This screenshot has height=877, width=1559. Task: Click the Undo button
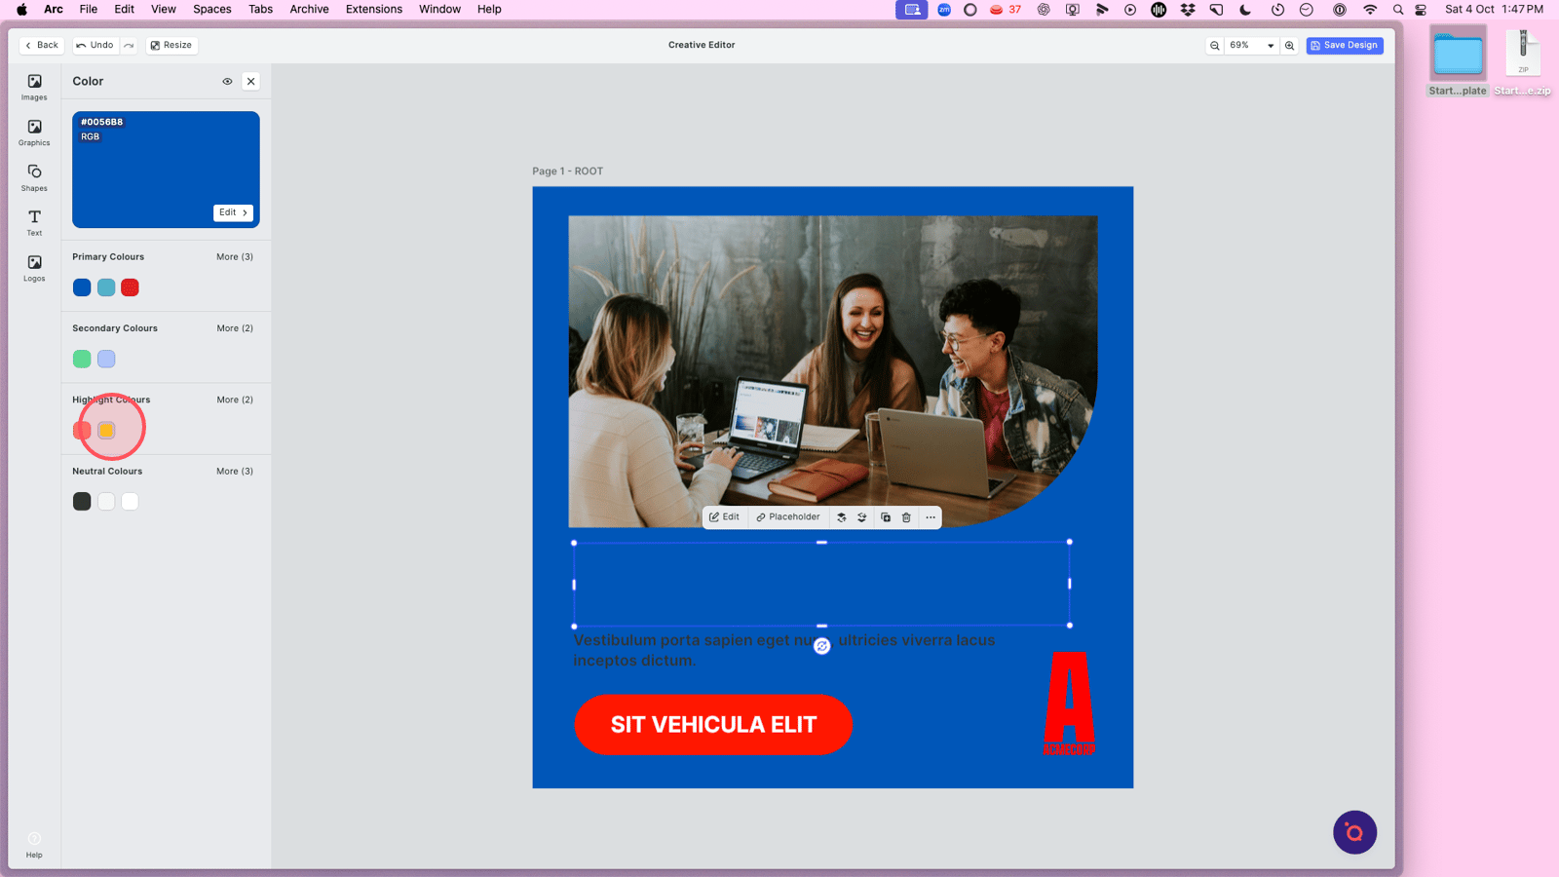coord(95,46)
